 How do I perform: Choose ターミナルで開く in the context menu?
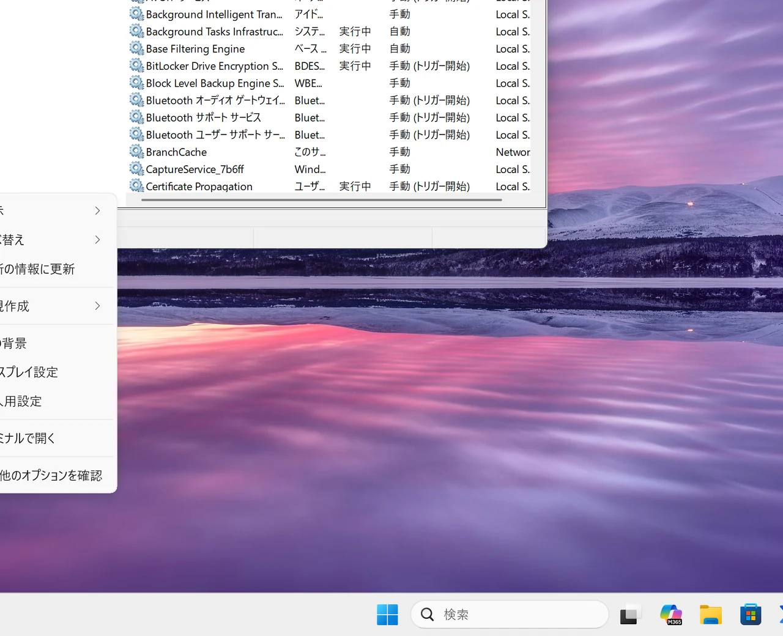pyautogui.click(x=56, y=438)
